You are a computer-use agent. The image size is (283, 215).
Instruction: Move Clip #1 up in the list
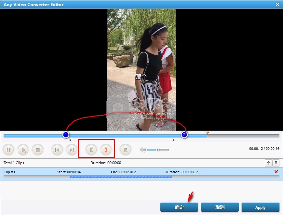[268, 163]
